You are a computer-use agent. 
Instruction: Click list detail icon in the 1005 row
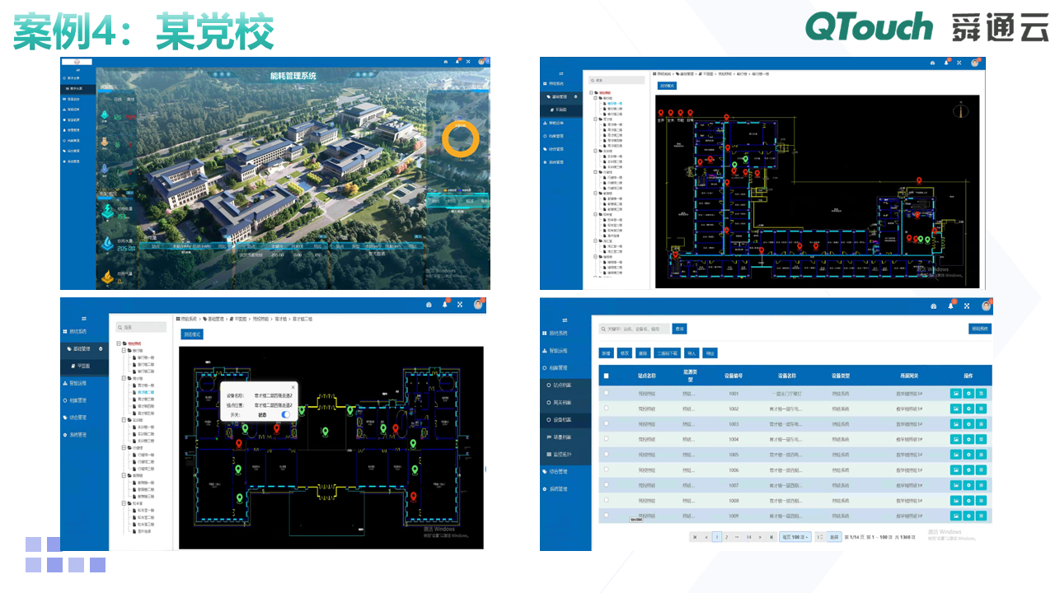click(x=981, y=455)
